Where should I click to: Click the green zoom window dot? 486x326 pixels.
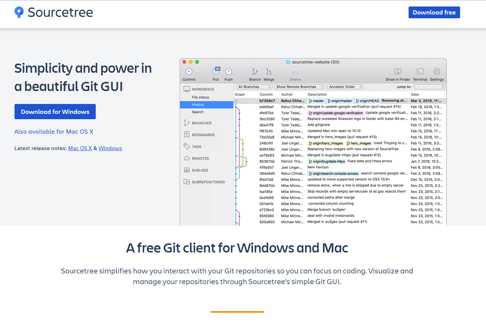[197, 62]
